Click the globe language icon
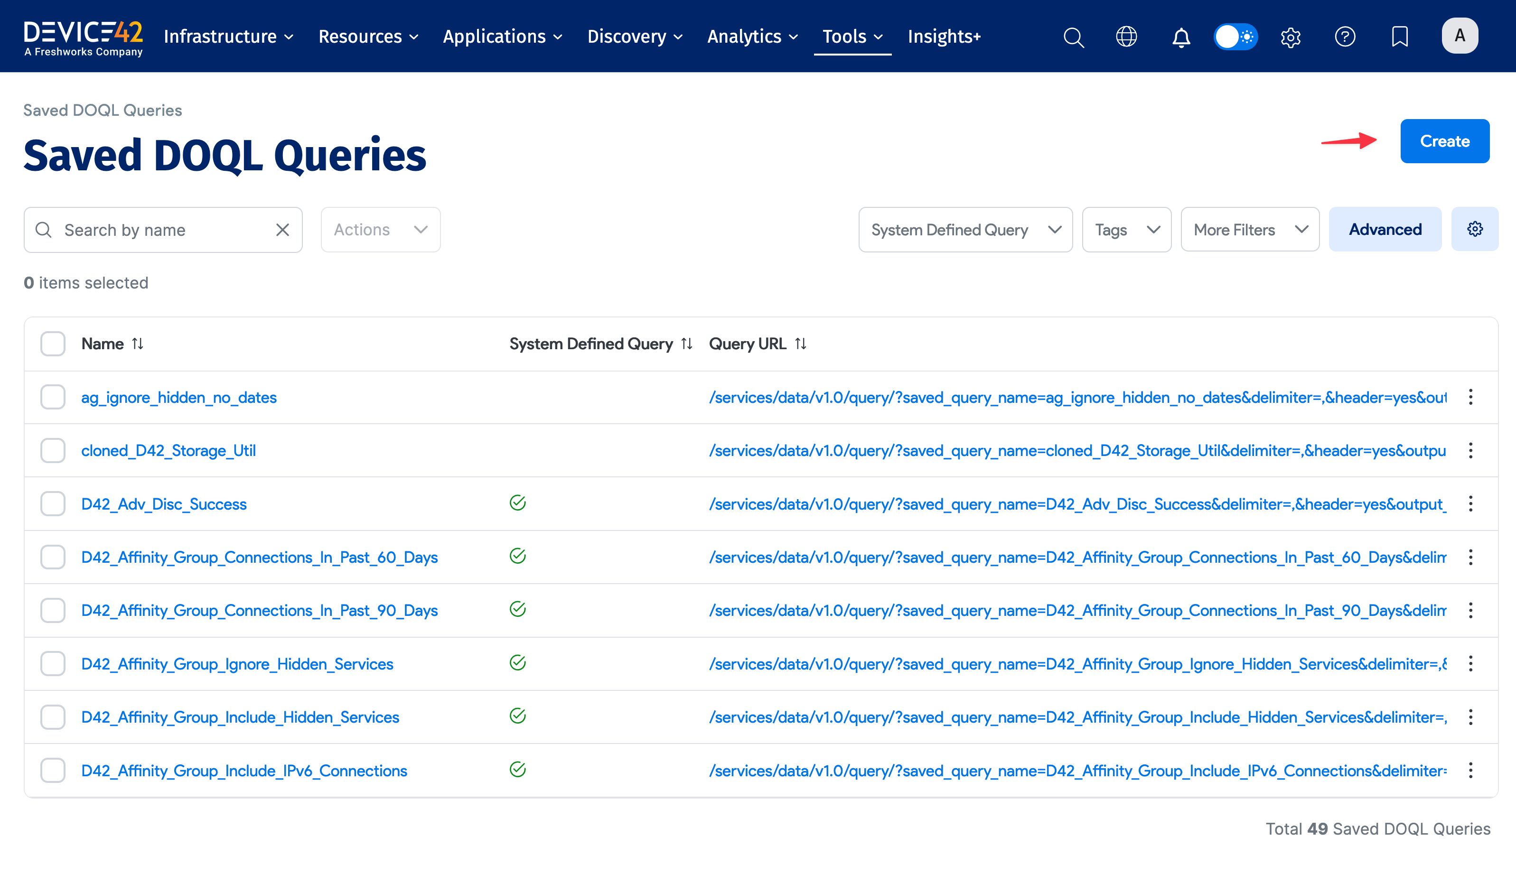The image size is (1516, 874). pos(1127,37)
